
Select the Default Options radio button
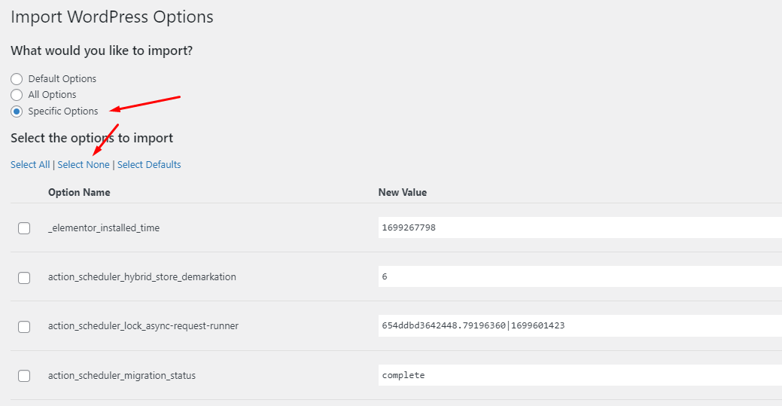click(17, 79)
